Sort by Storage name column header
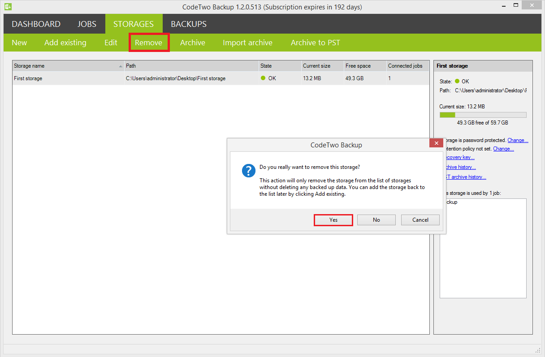The height and width of the screenshot is (357, 545). pyautogui.click(x=68, y=66)
